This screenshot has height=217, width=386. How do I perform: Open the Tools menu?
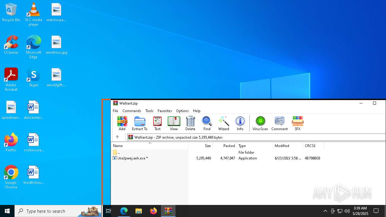[x=149, y=111]
